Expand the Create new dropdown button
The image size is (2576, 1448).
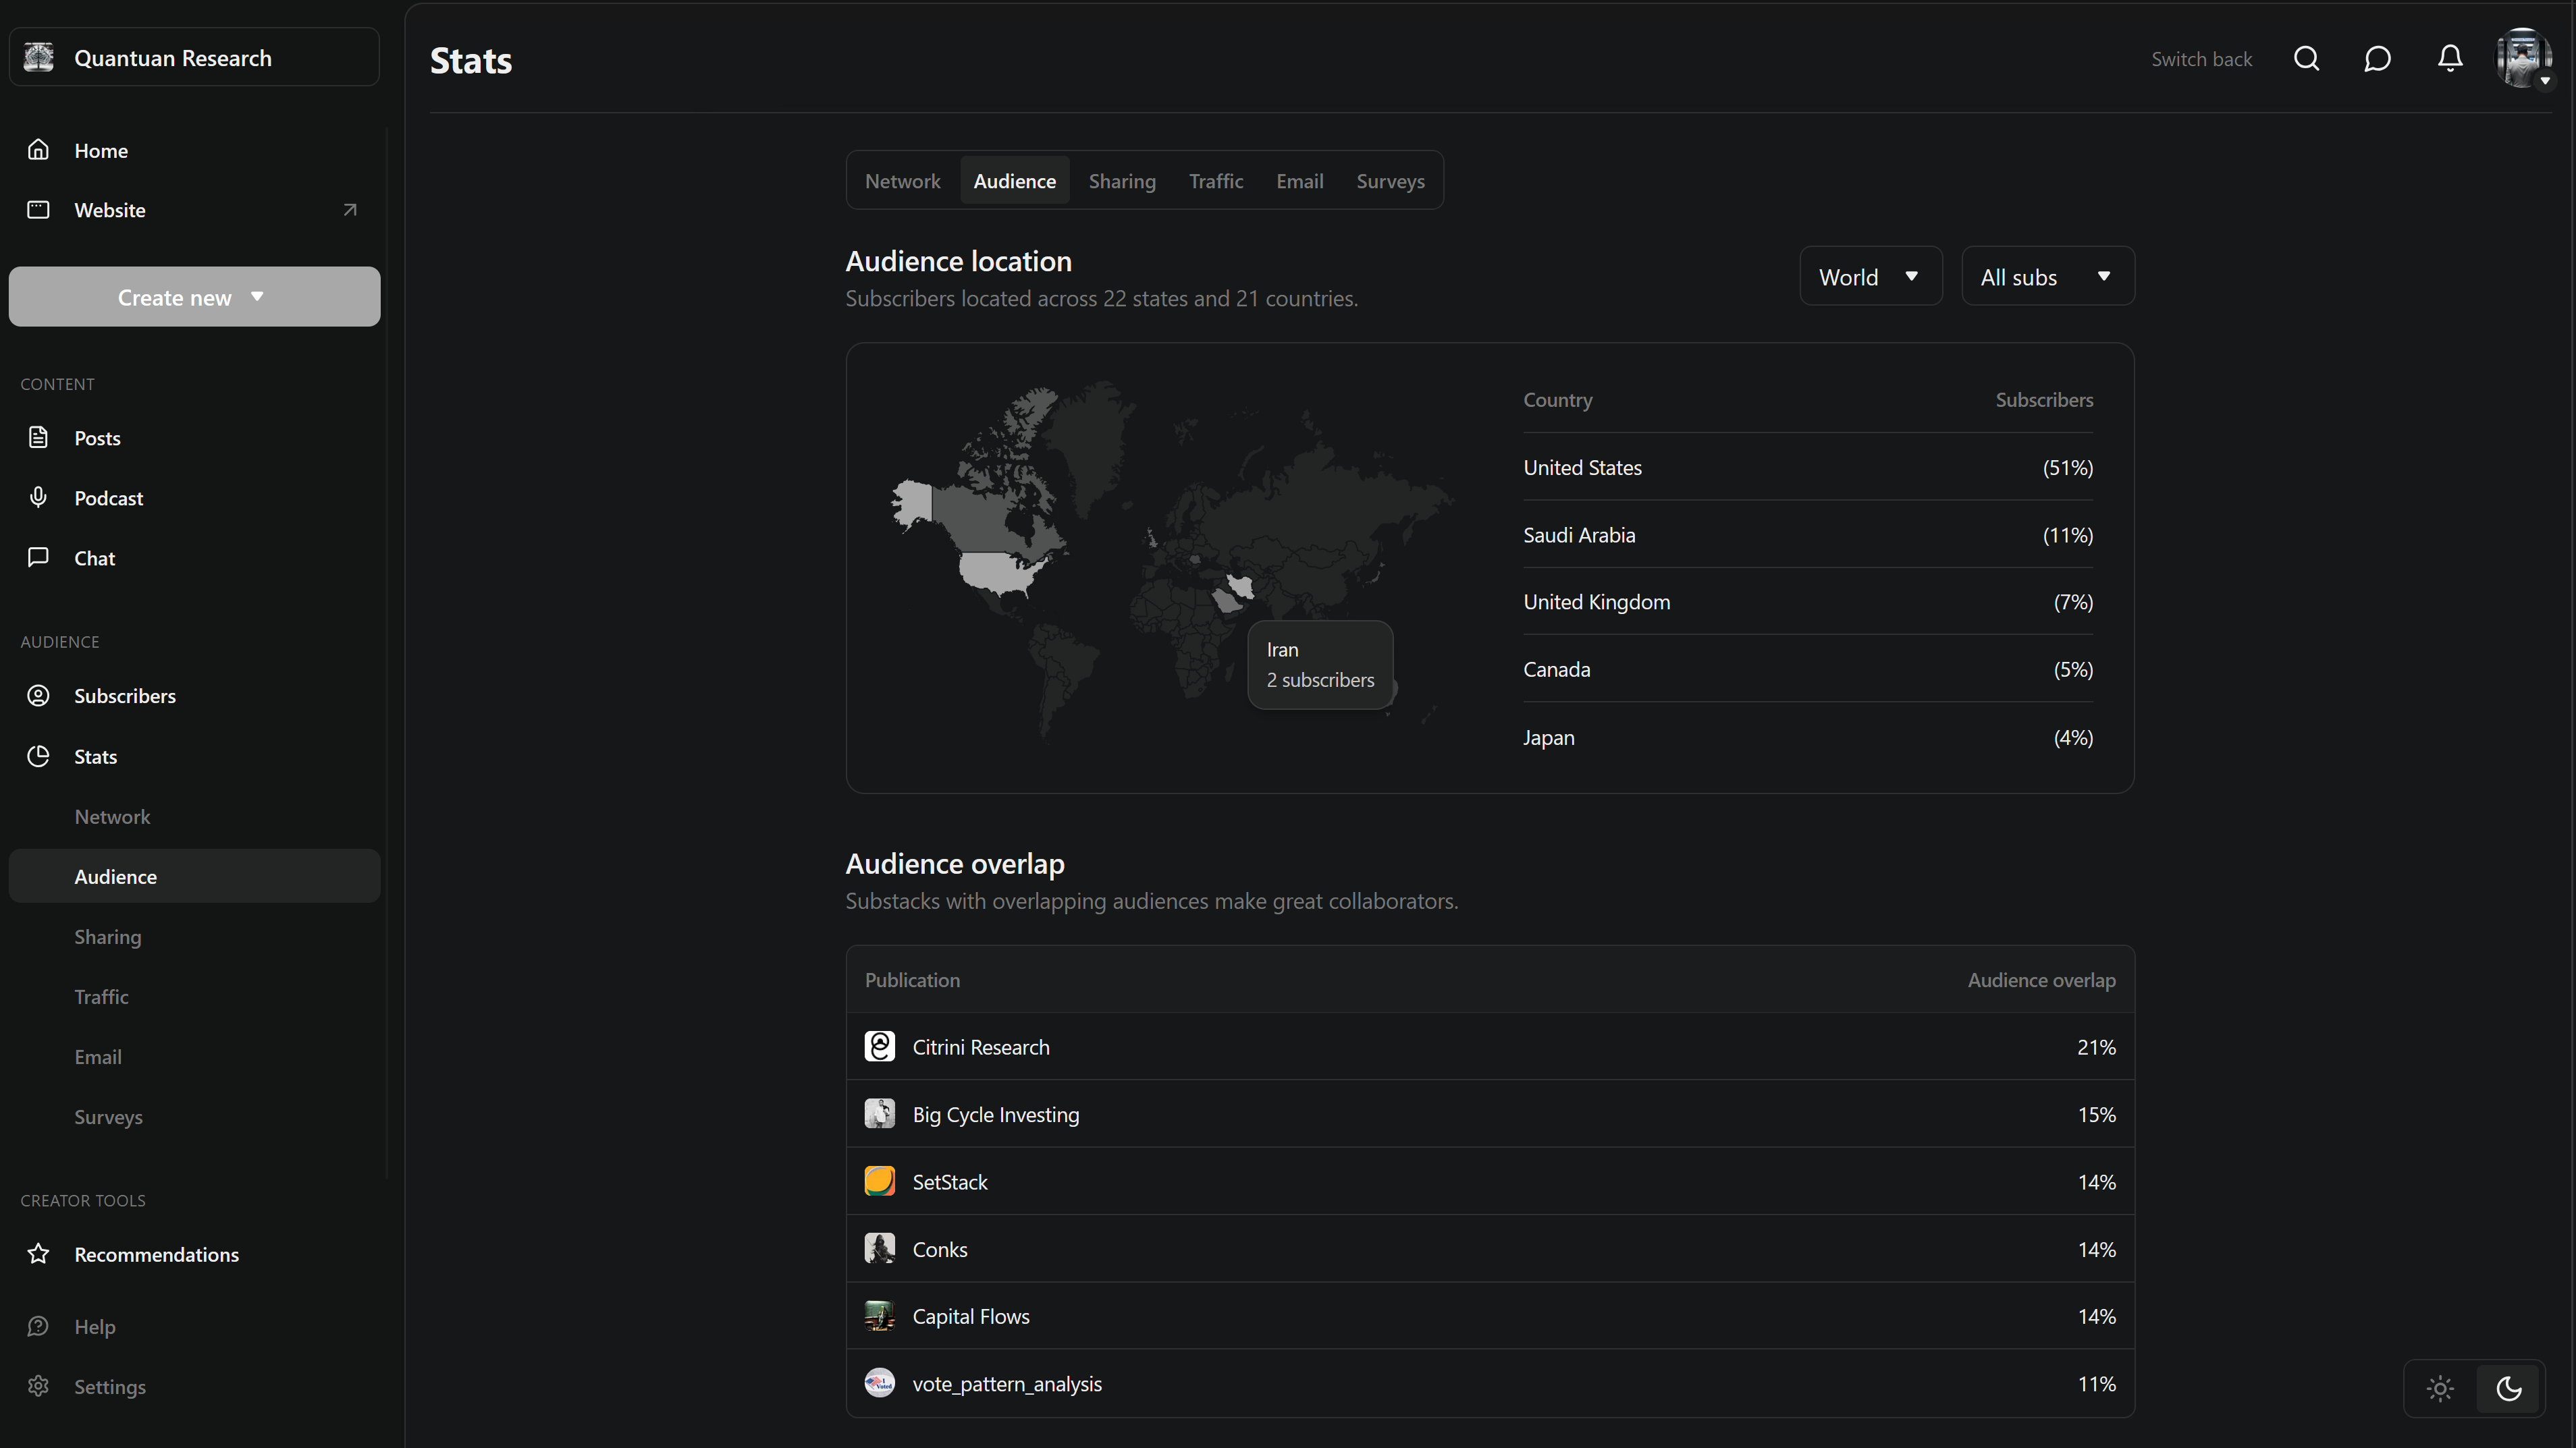pyautogui.click(x=194, y=297)
